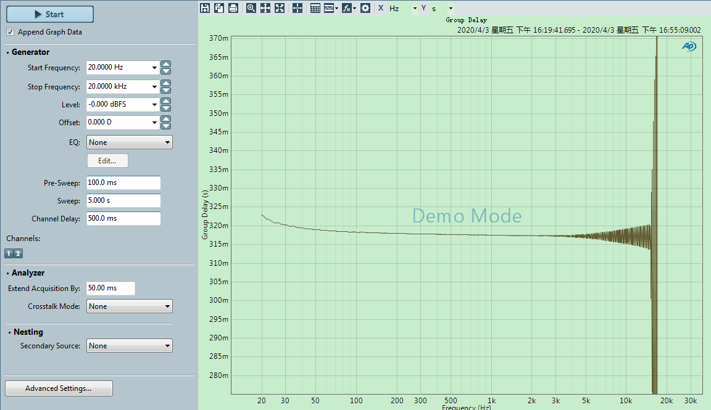This screenshot has height=410, width=711.
Task: Copy the graph using the copy icon
Action: tap(219, 8)
